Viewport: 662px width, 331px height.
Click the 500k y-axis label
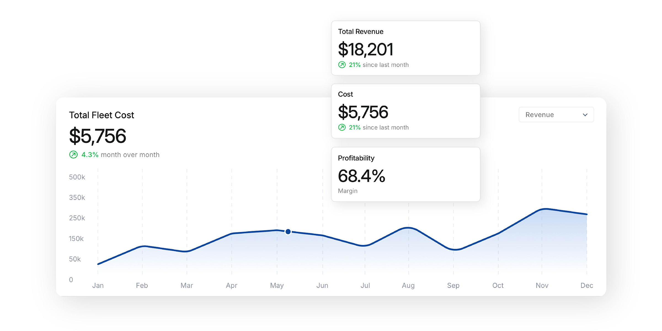click(x=77, y=177)
